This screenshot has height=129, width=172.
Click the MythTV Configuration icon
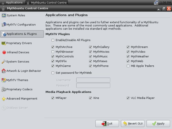(4, 25)
